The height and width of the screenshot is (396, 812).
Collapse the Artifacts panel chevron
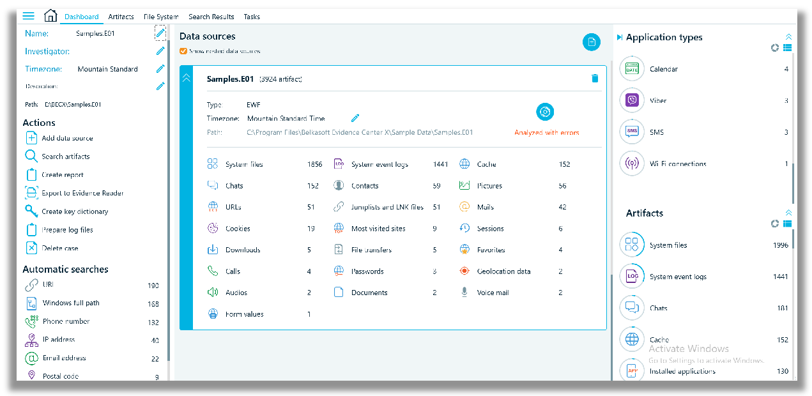[x=788, y=213]
